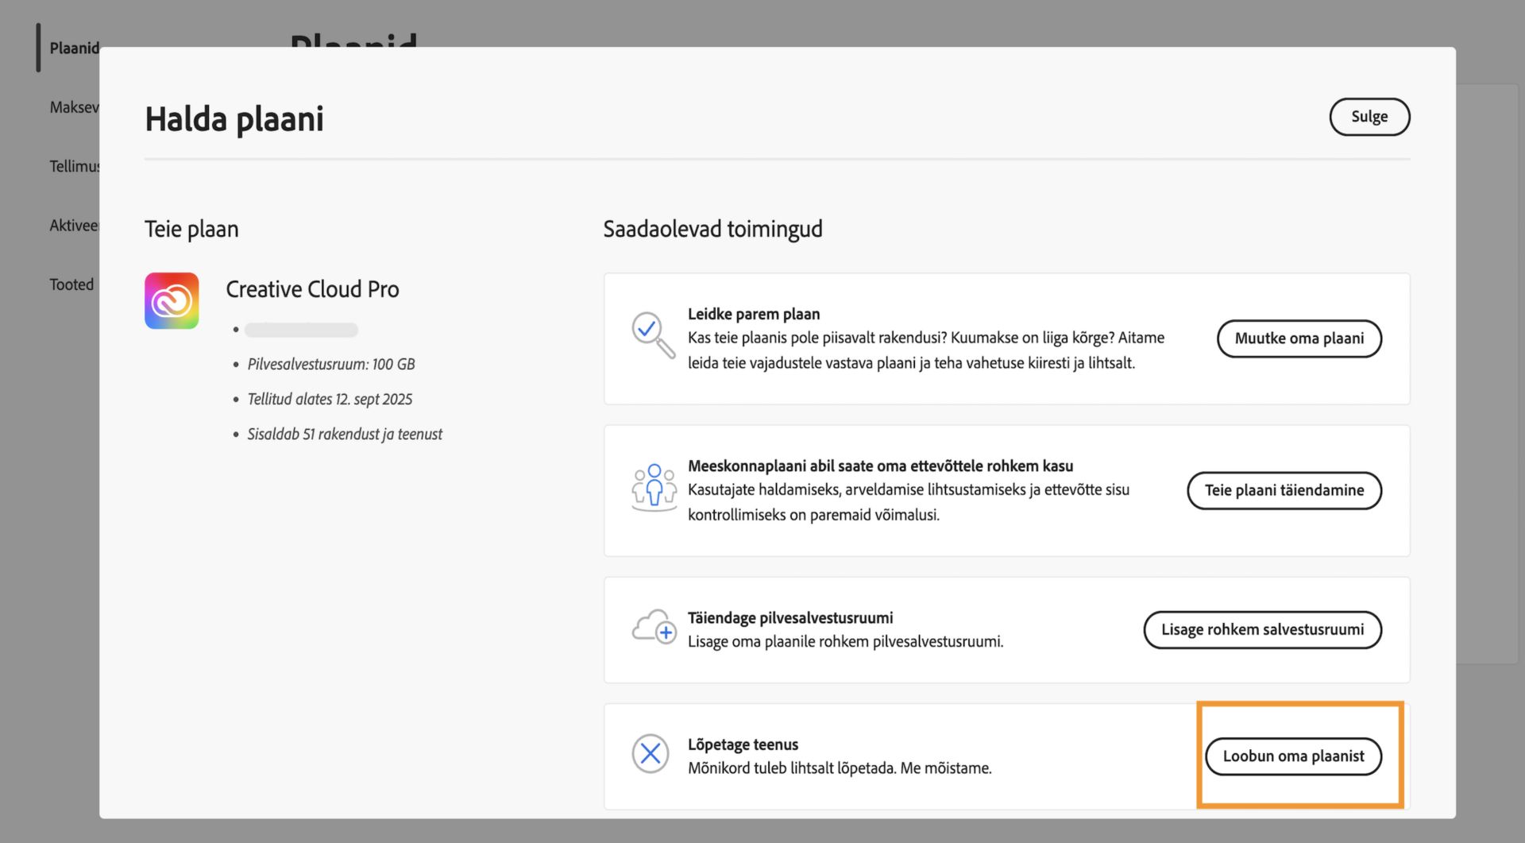
Task: Click the description starting Kas teie plaanis pole piisavalt
Action: pyautogui.click(x=926, y=350)
